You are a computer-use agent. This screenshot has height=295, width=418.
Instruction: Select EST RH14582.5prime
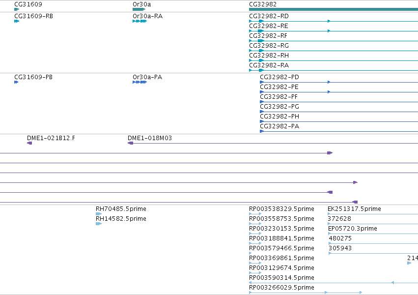[x=121, y=219]
